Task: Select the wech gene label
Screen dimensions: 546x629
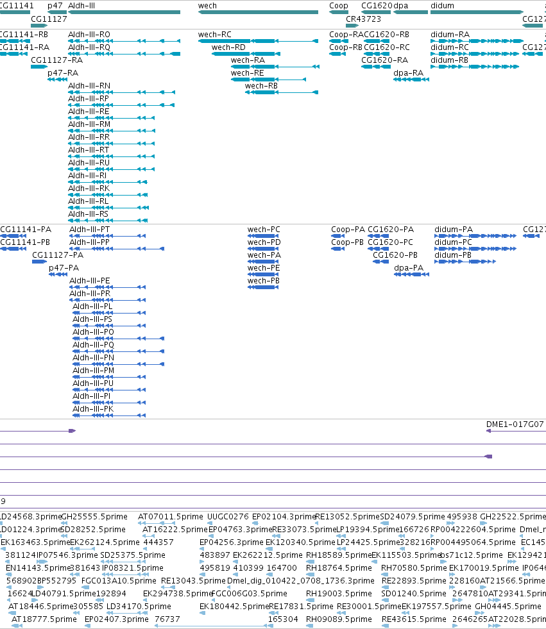Action: [207, 6]
